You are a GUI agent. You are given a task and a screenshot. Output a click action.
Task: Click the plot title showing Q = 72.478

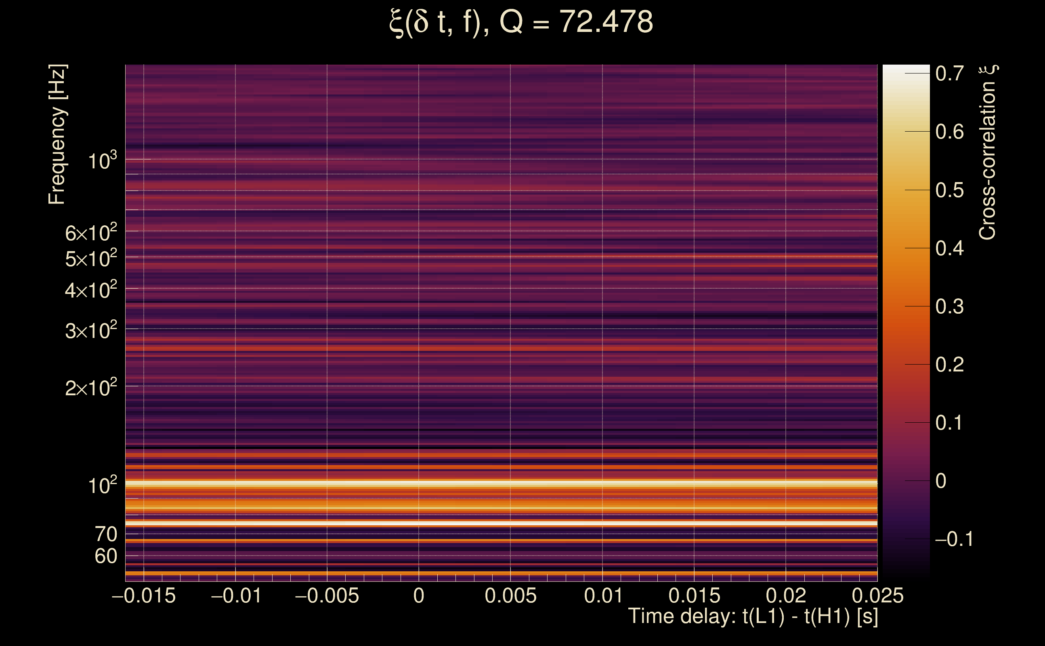(x=521, y=22)
